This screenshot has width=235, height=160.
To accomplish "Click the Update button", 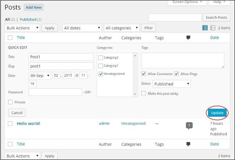I will (x=217, y=113).
